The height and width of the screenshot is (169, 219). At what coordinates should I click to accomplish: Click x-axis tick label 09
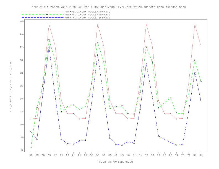coord(49,155)
